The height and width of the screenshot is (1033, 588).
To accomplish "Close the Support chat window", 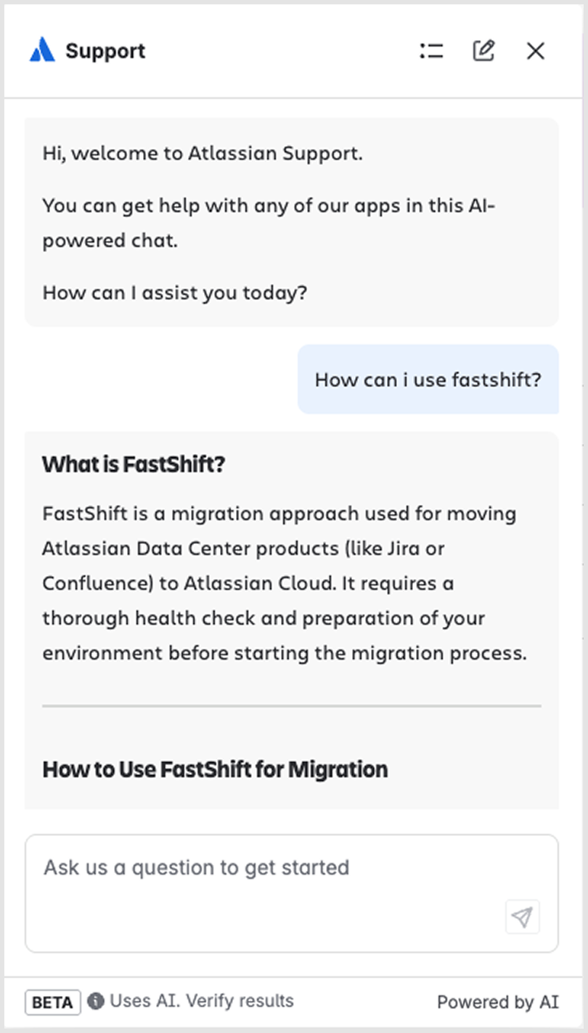I will point(535,50).
